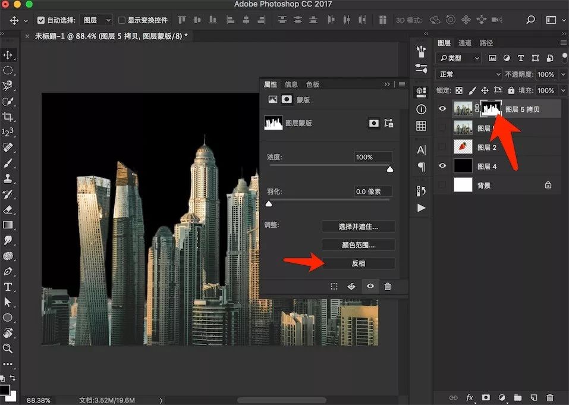Image resolution: width=569 pixels, height=405 pixels.
Task: Pick the Zoom tool
Action: pyautogui.click(x=8, y=347)
